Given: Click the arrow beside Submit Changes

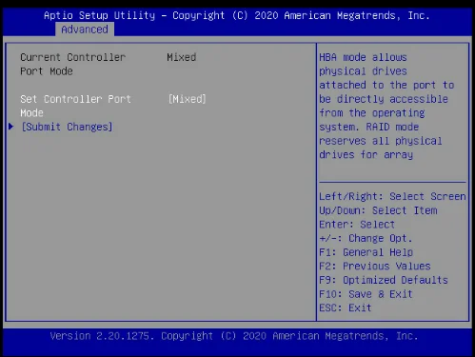Looking at the screenshot, I should point(11,127).
